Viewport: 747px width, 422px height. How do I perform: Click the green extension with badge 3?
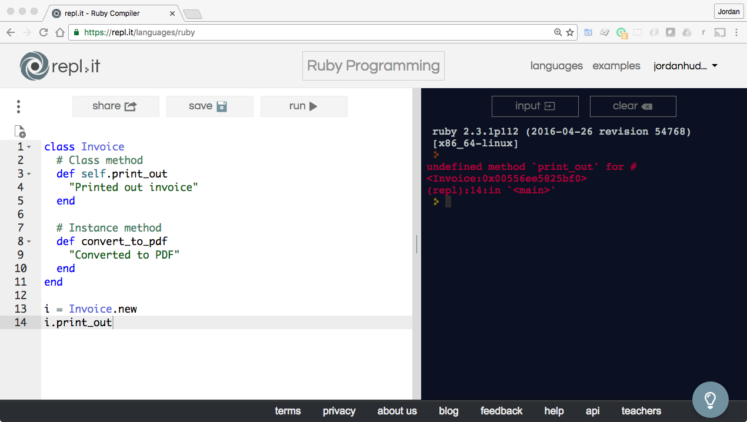click(622, 33)
